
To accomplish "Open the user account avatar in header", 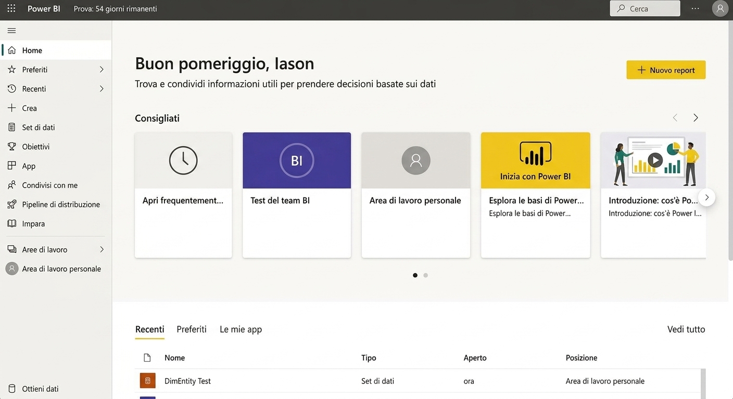I will click(x=720, y=9).
